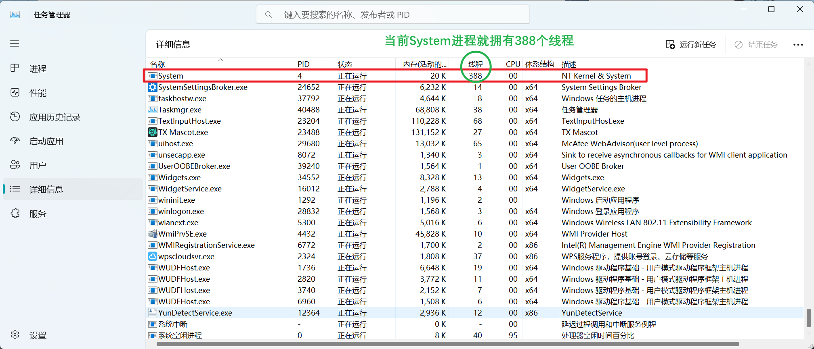Select the taskhostw.exe row name
814x349 pixels.
tap(182, 98)
